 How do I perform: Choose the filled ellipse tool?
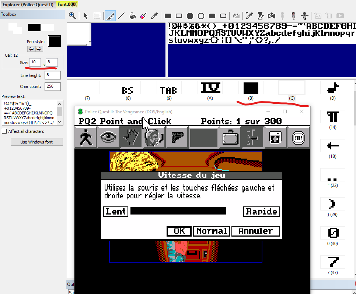(x=190, y=16)
